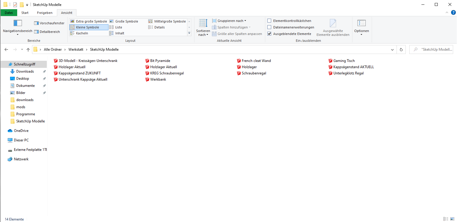Screen dimensions: 457x222
Task: Click the Sortieren nach icon
Action: [203, 23]
